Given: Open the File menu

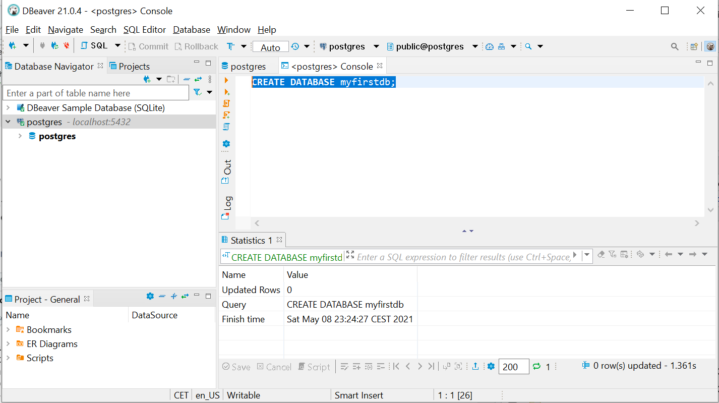Looking at the screenshot, I should click(x=12, y=30).
